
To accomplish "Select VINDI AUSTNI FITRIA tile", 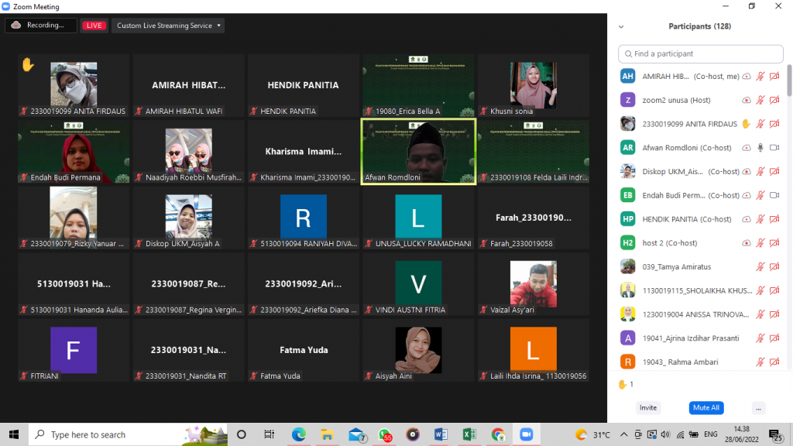I will coord(418,284).
